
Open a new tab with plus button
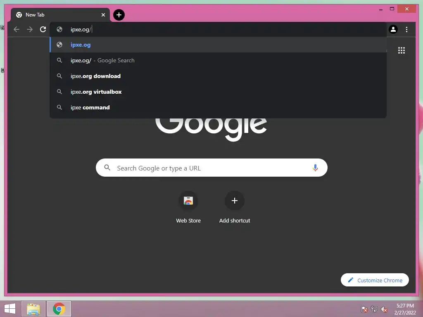[119, 15]
